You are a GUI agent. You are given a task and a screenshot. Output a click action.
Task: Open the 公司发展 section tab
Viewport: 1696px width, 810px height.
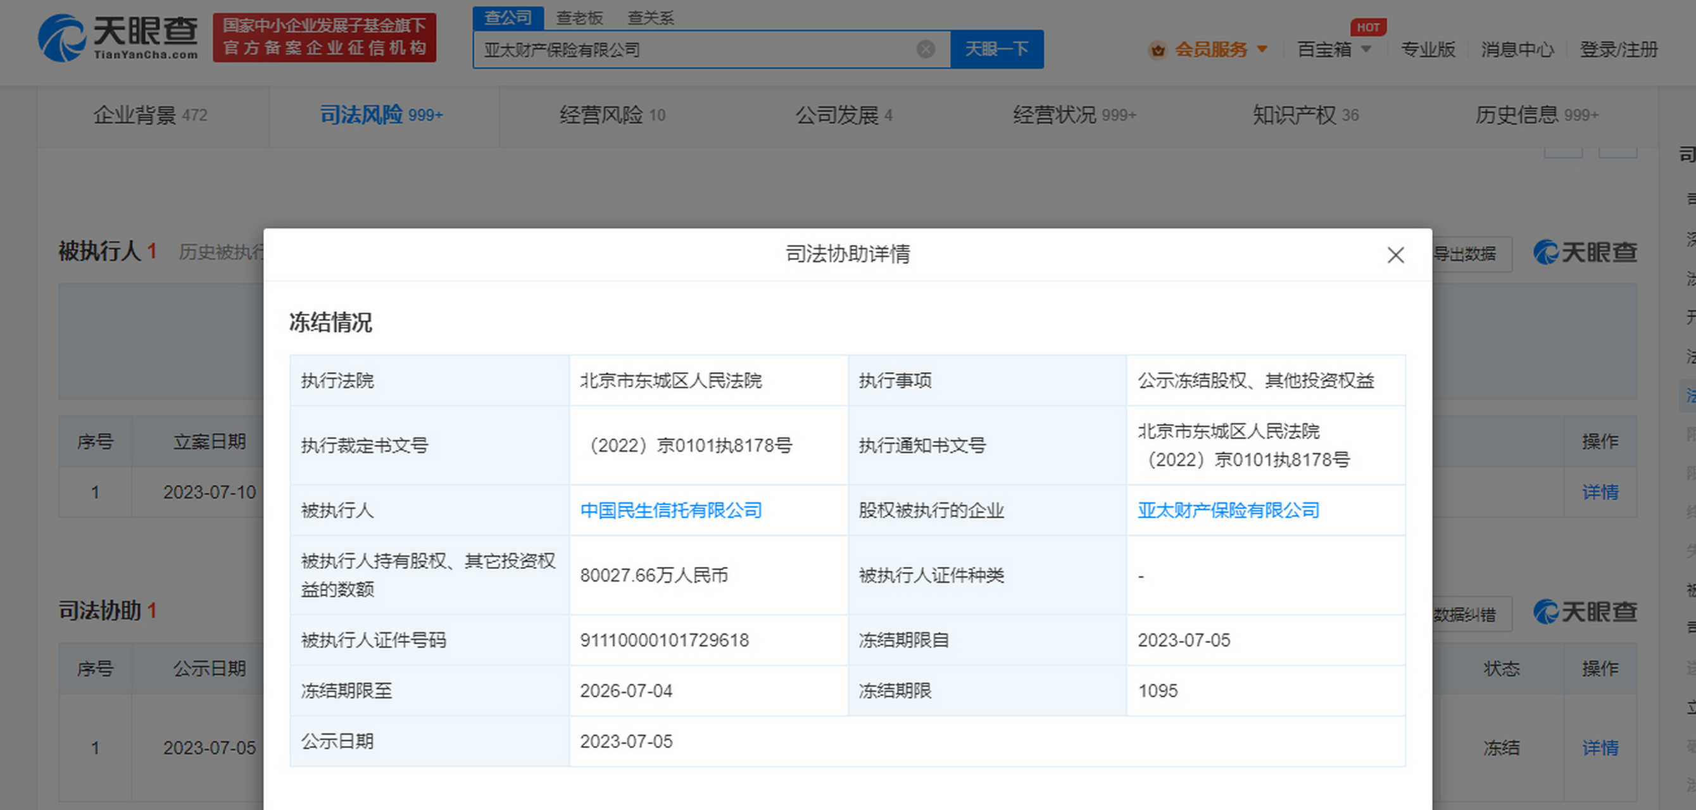click(843, 115)
